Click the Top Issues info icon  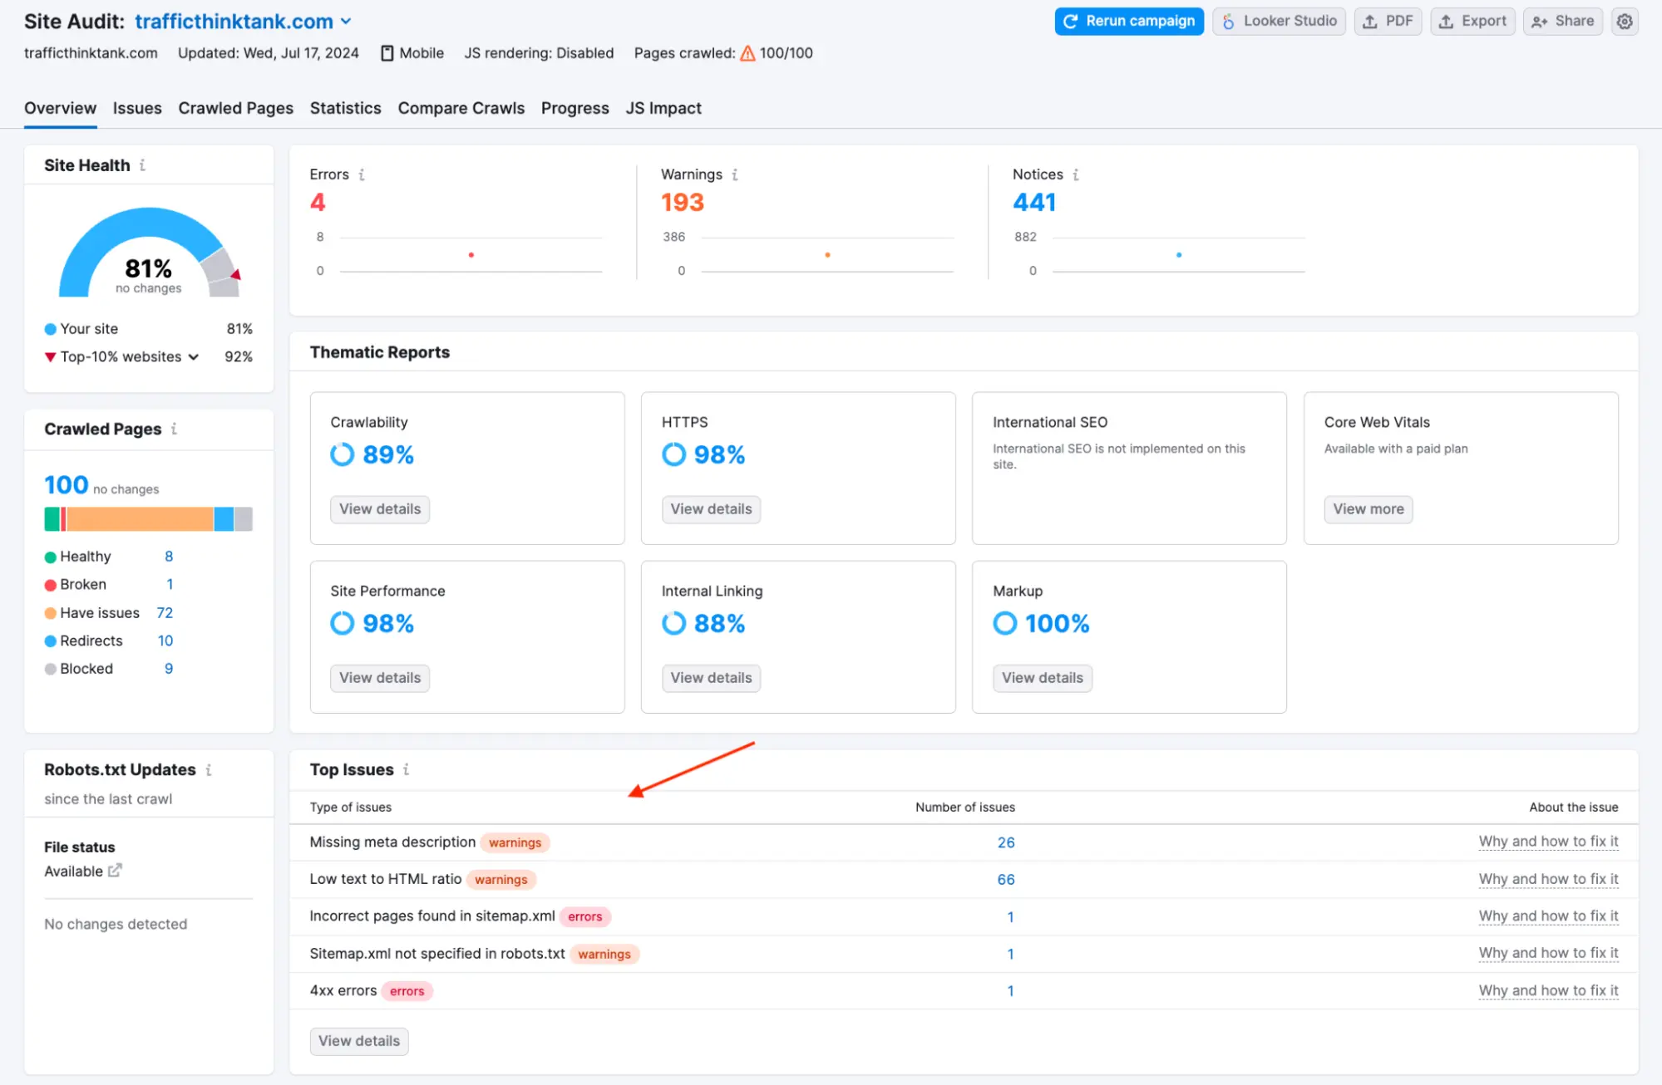[406, 769]
